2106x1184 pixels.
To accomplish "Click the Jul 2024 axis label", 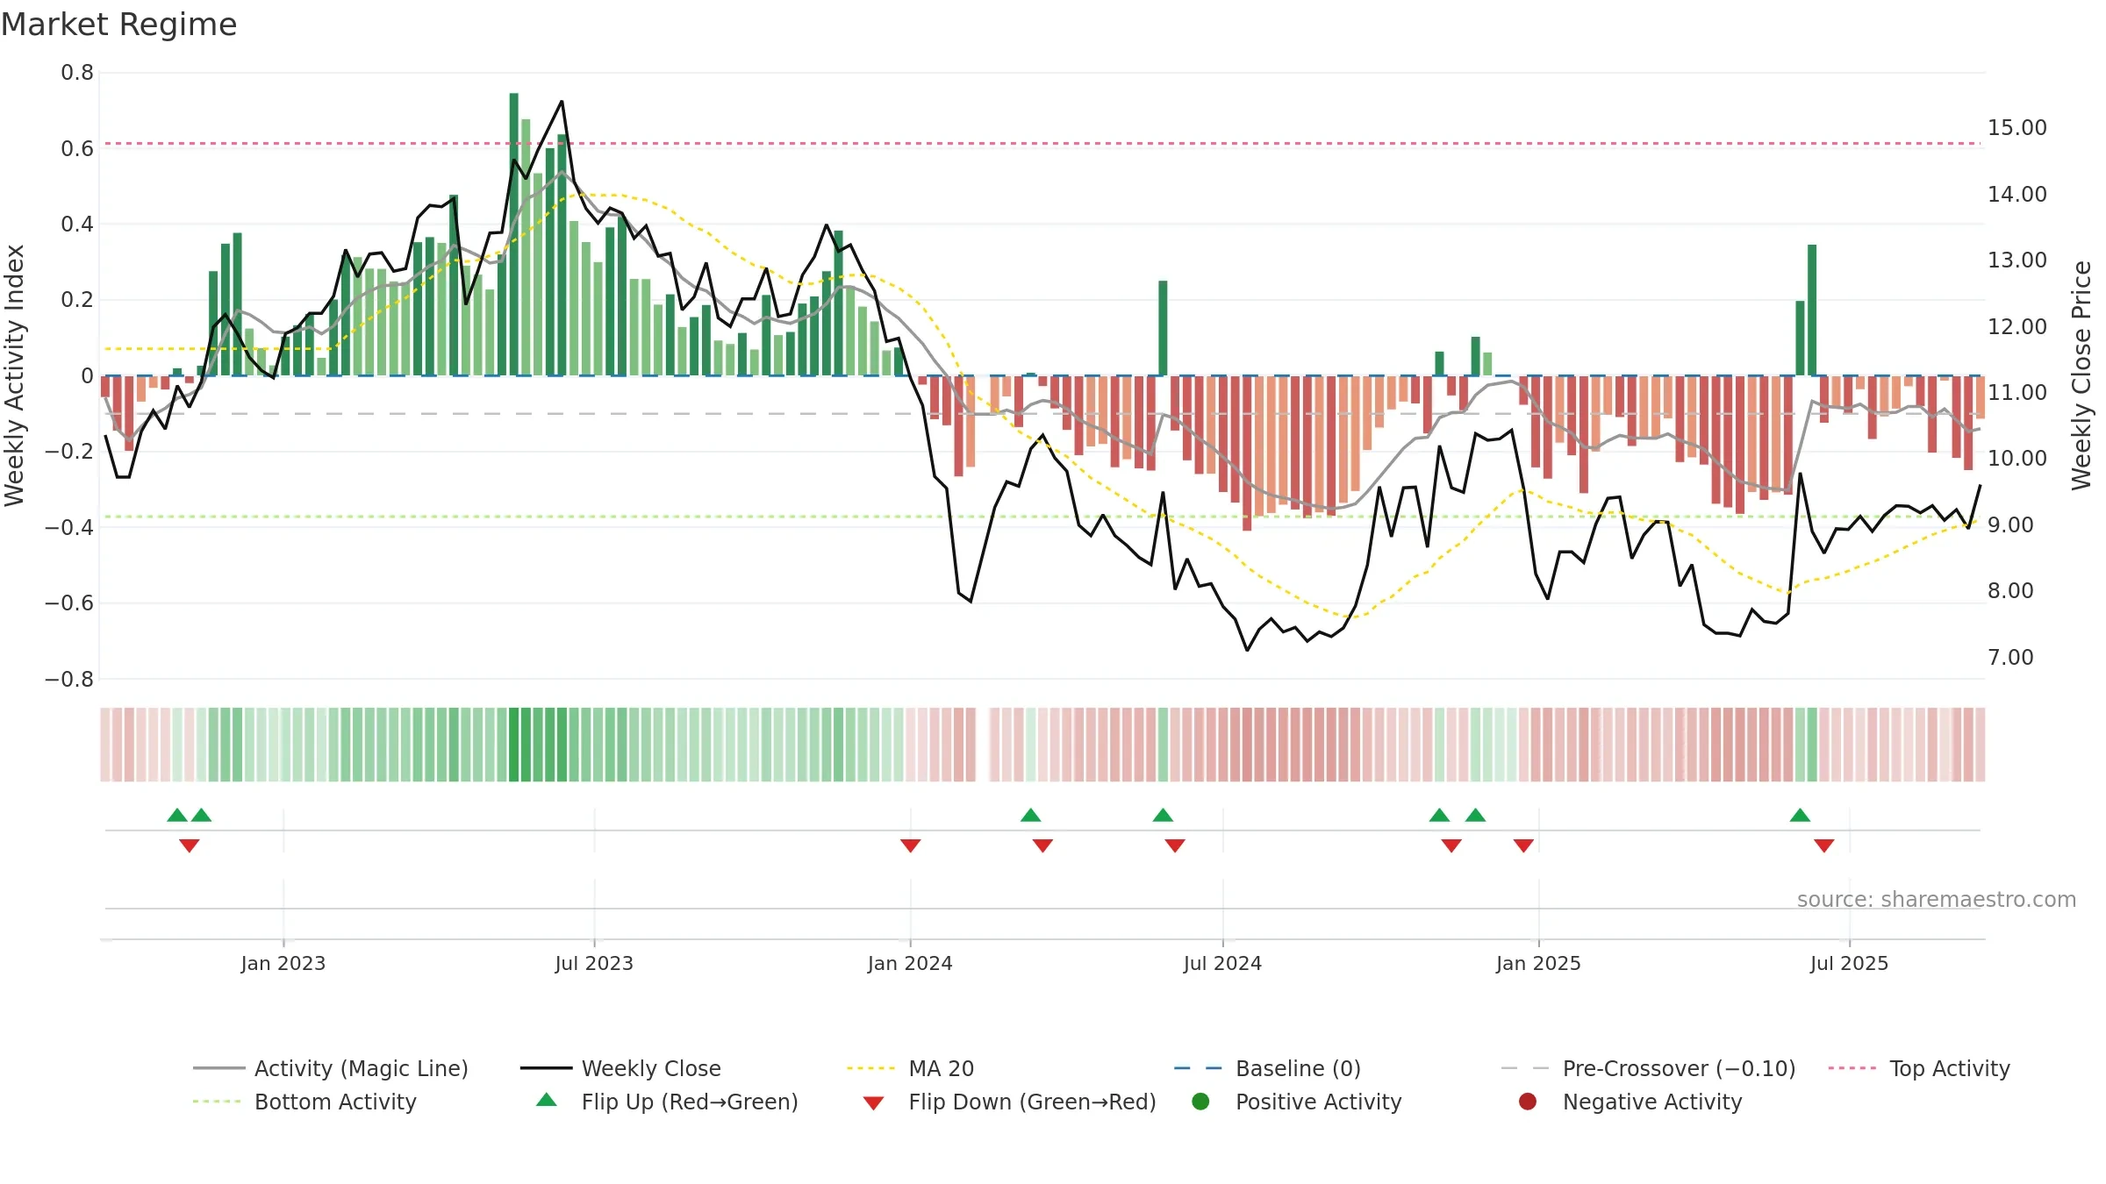I will 1222,963.
